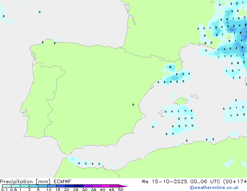Select the 30–35 mm purple swatch
This screenshot has height=191, width=247.
click(x=89, y=186)
